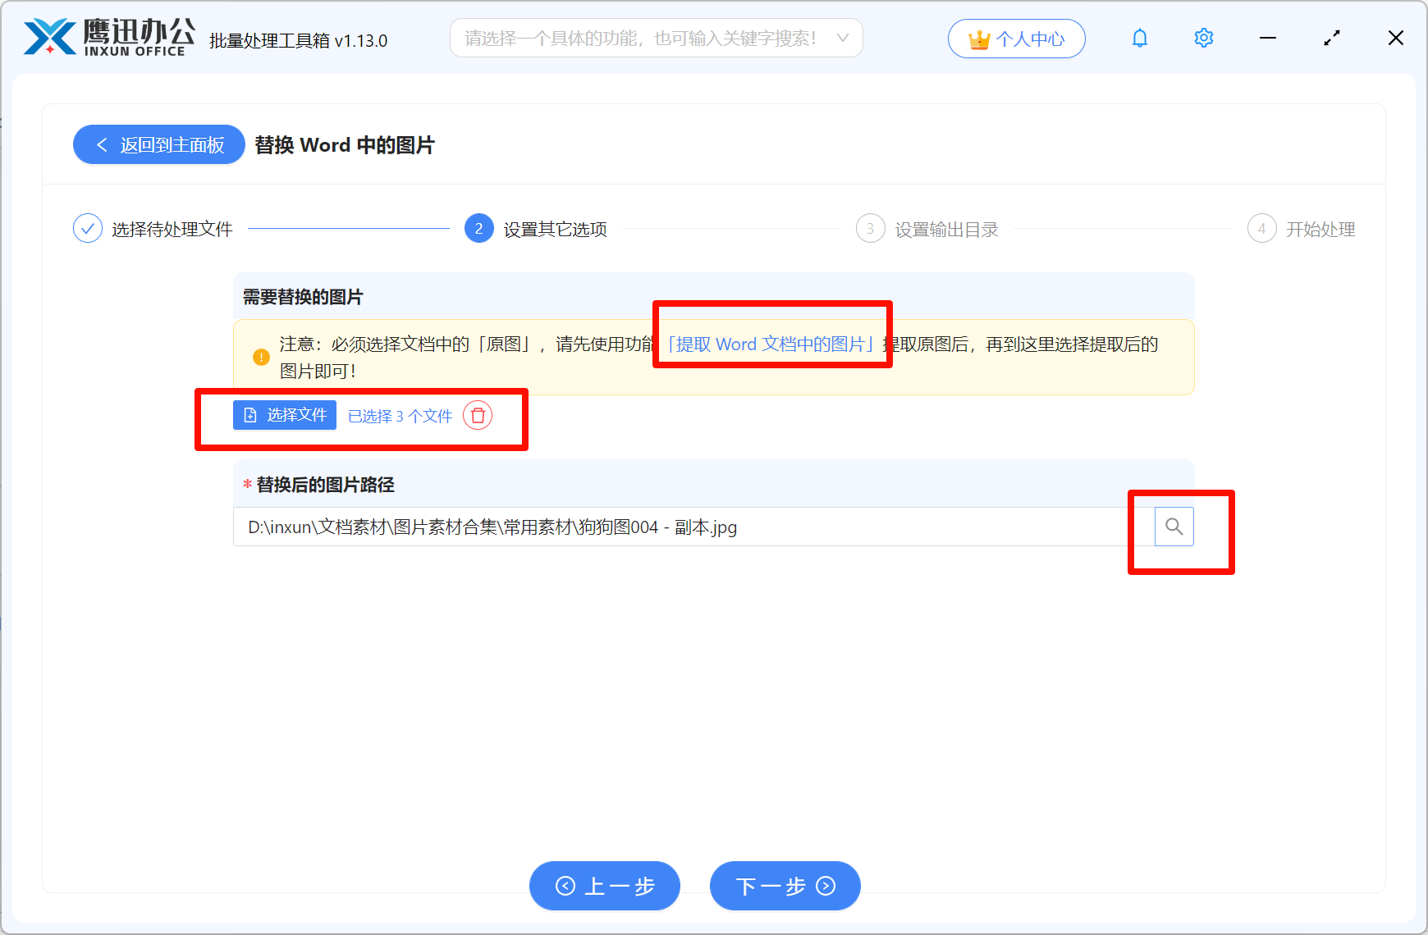The width and height of the screenshot is (1428, 935).
Task: Open the settings gear
Action: tap(1203, 38)
